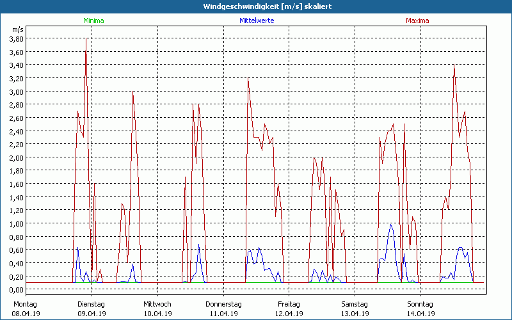Image resolution: width=512 pixels, height=320 pixels.
Task: Click the m/s unit label
Action: (x=17, y=29)
